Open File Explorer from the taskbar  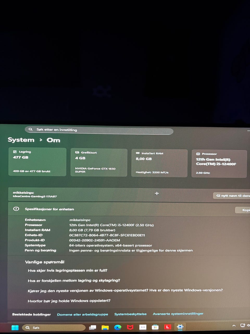105,327
